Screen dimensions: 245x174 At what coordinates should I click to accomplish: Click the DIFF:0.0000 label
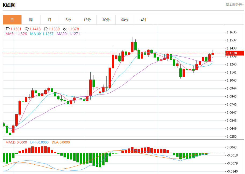[x=39, y=142]
